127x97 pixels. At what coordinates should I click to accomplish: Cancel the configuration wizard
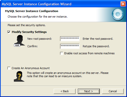(x=113, y=91)
